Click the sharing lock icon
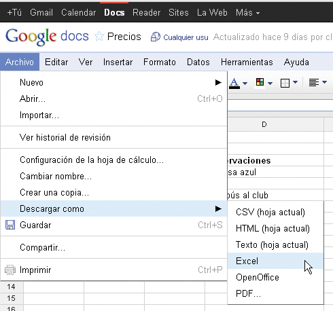 click(156, 37)
